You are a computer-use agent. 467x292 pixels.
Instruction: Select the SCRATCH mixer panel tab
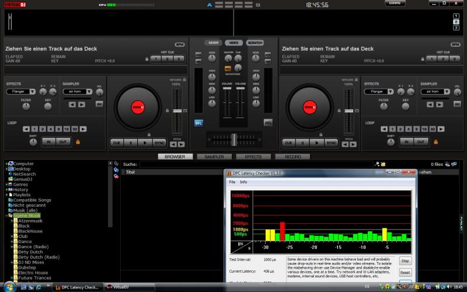tap(255, 43)
